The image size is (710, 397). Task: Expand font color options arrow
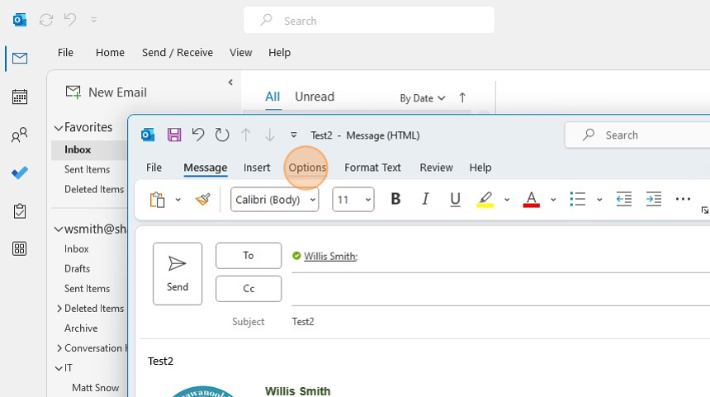[553, 200]
